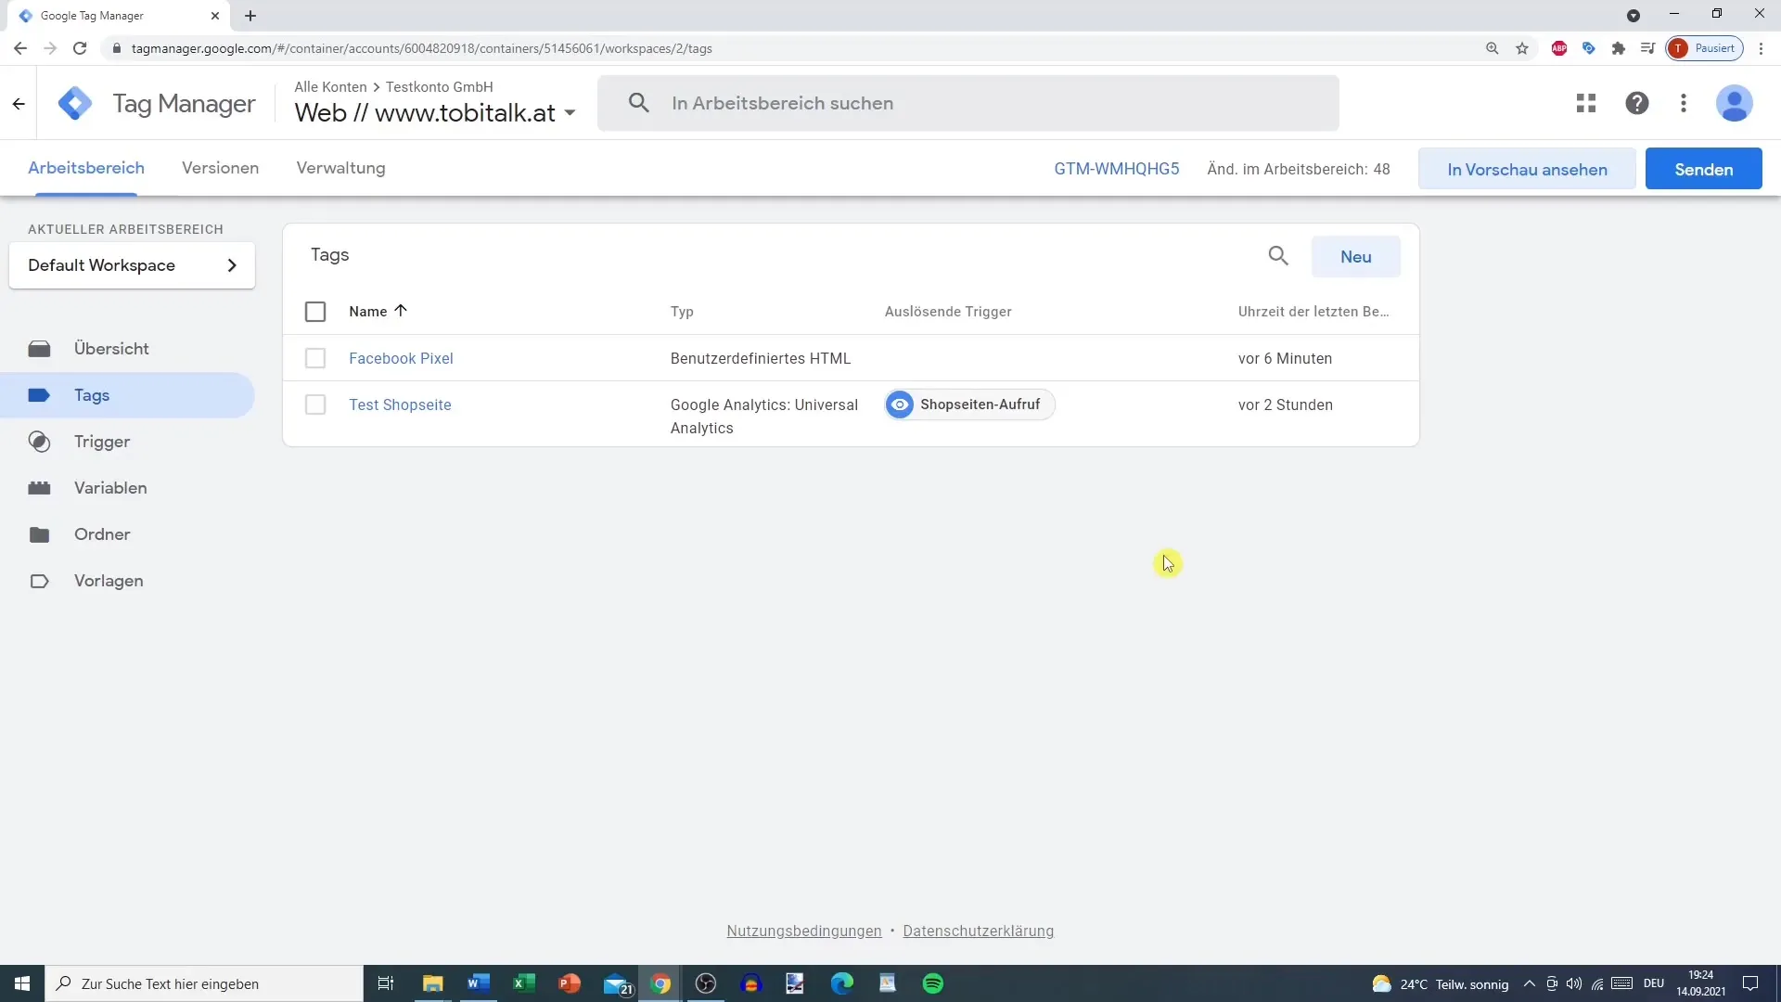
Task: Switch to the Verwaltung tab
Action: tap(340, 168)
